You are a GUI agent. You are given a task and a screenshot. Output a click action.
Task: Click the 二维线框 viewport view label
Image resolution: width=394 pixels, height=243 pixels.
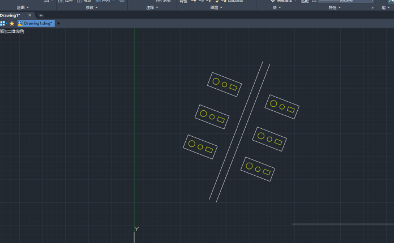(x=15, y=31)
